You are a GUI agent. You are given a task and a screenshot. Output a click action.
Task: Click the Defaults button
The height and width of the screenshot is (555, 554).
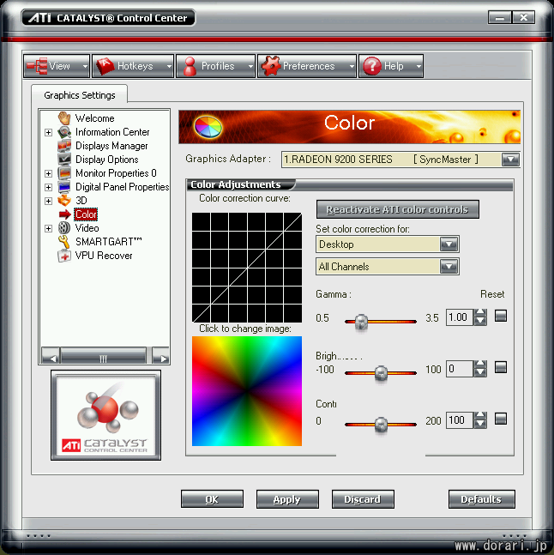(x=481, y=499)
